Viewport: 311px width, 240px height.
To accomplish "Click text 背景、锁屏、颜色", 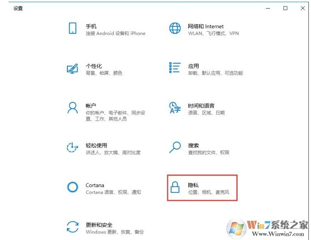I will (x=104, y=73).
